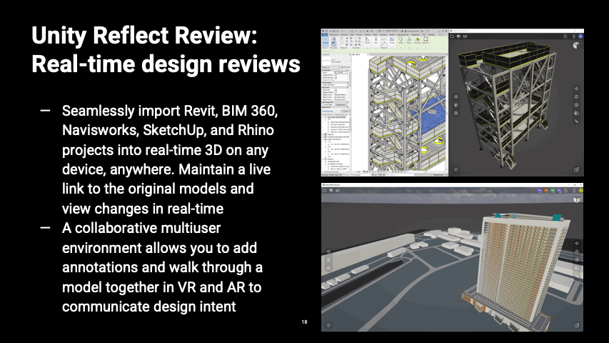Click the view cube in the upper Reflect window
The image size is (609, 343).
click(576, 46)
